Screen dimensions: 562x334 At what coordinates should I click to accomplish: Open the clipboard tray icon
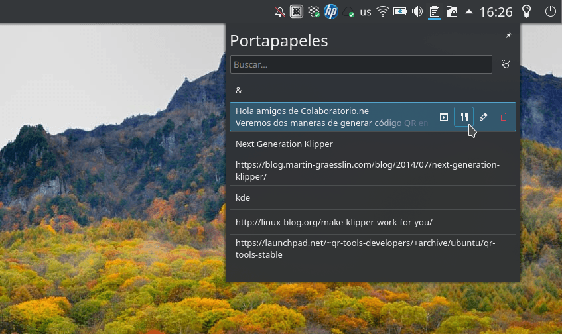[x=435, y=12]
